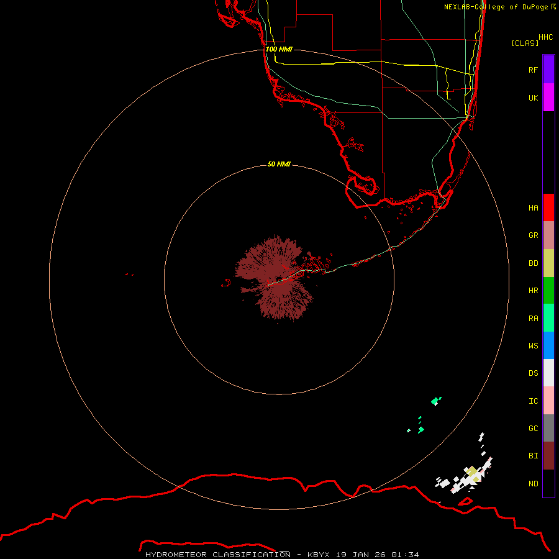Click the [CLAS] legend header
This screenshot has height=559, width=559.
coord(525,43)
